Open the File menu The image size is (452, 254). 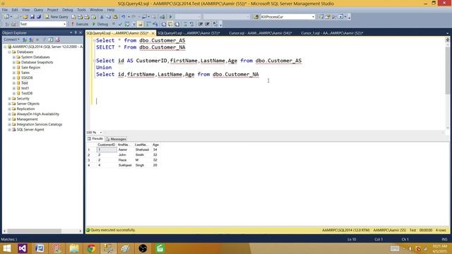pos(5,10)
